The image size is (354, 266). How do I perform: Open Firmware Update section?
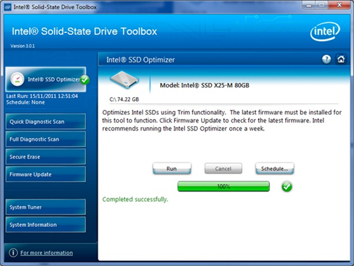46,174
